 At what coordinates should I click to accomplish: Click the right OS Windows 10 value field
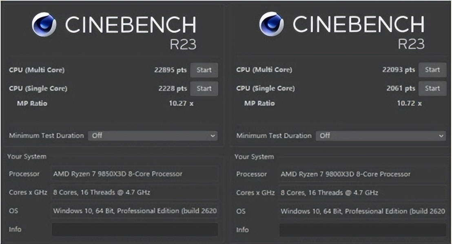[x=362, y=211]
